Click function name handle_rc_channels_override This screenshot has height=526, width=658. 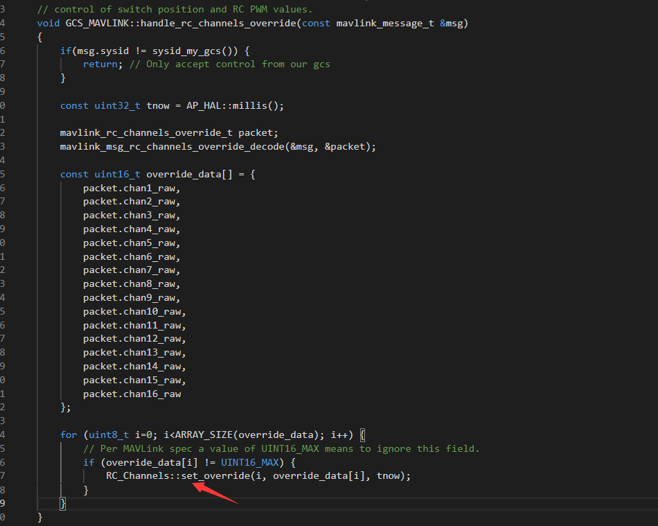218,23
